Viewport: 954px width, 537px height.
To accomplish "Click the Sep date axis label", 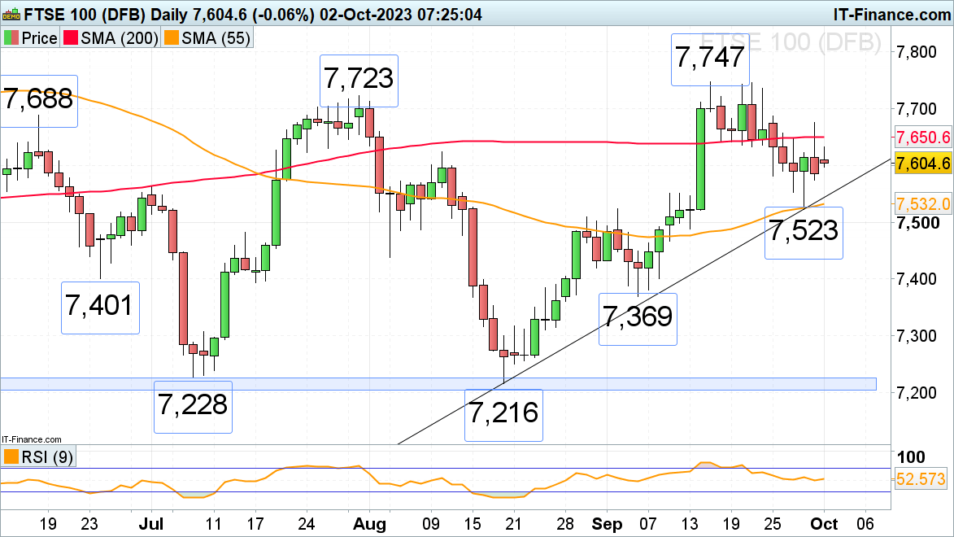I will [x=608, y=524].
